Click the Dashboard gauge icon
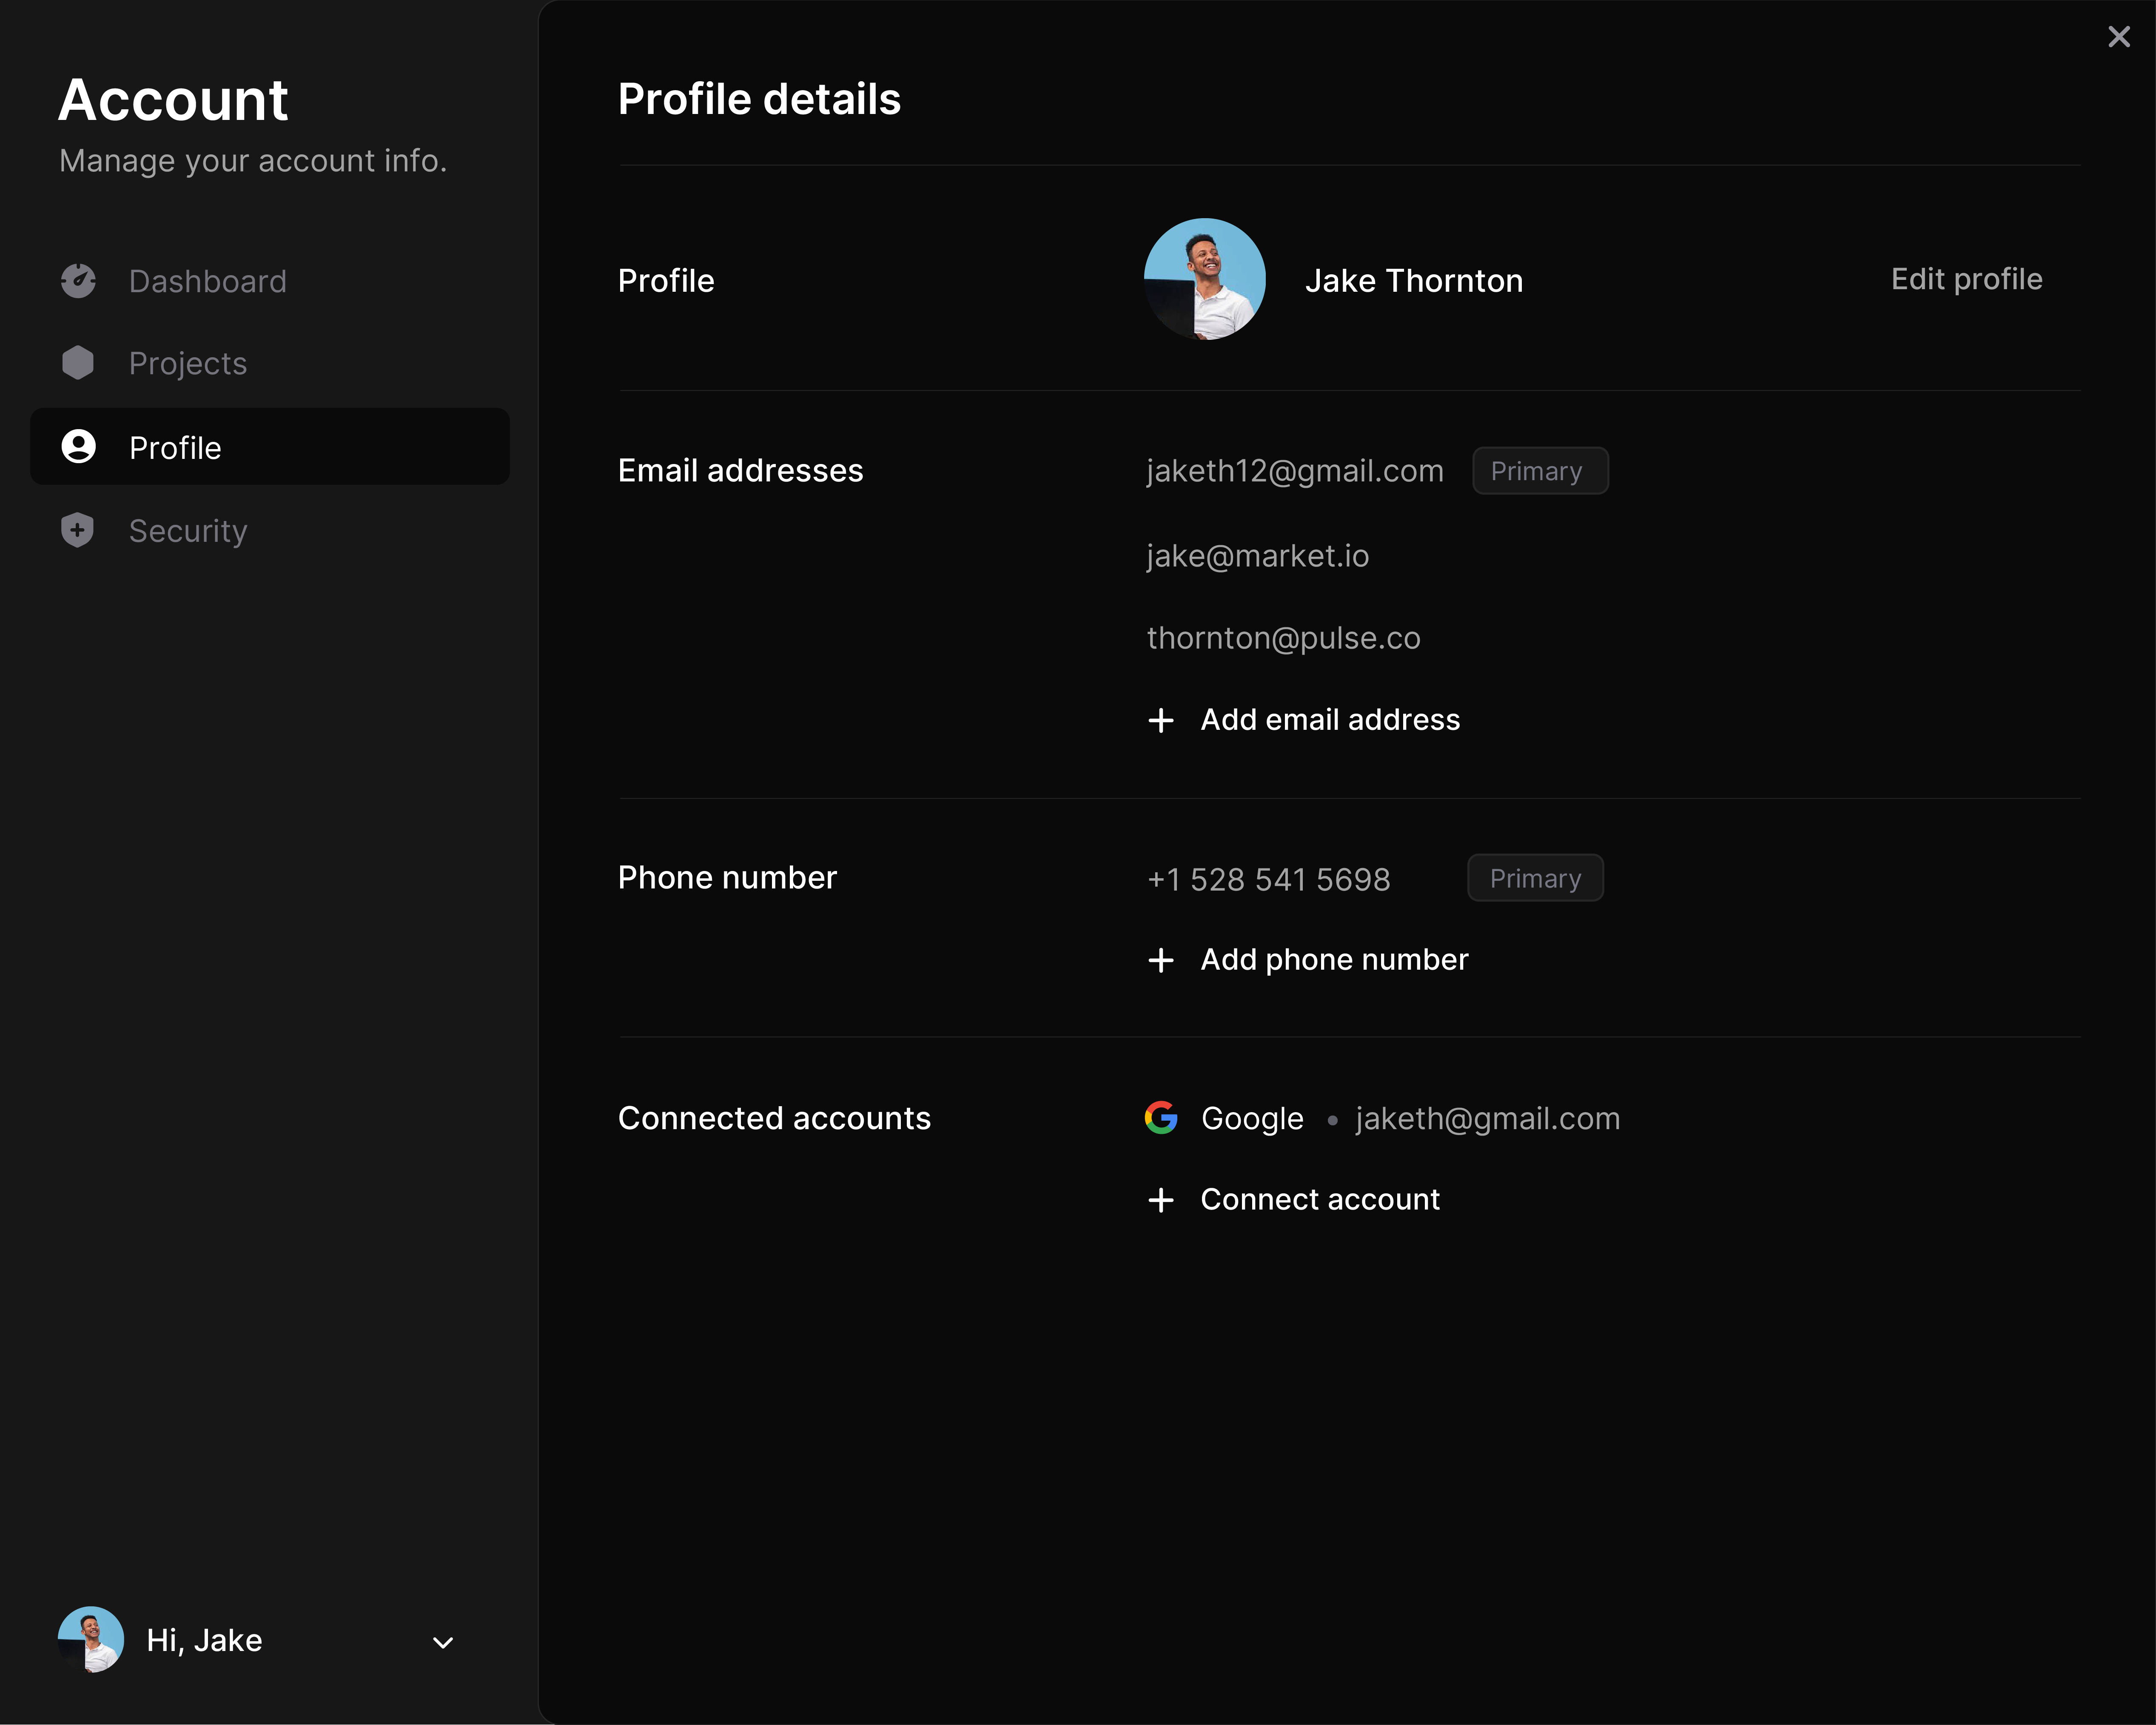 click(78, 281)
